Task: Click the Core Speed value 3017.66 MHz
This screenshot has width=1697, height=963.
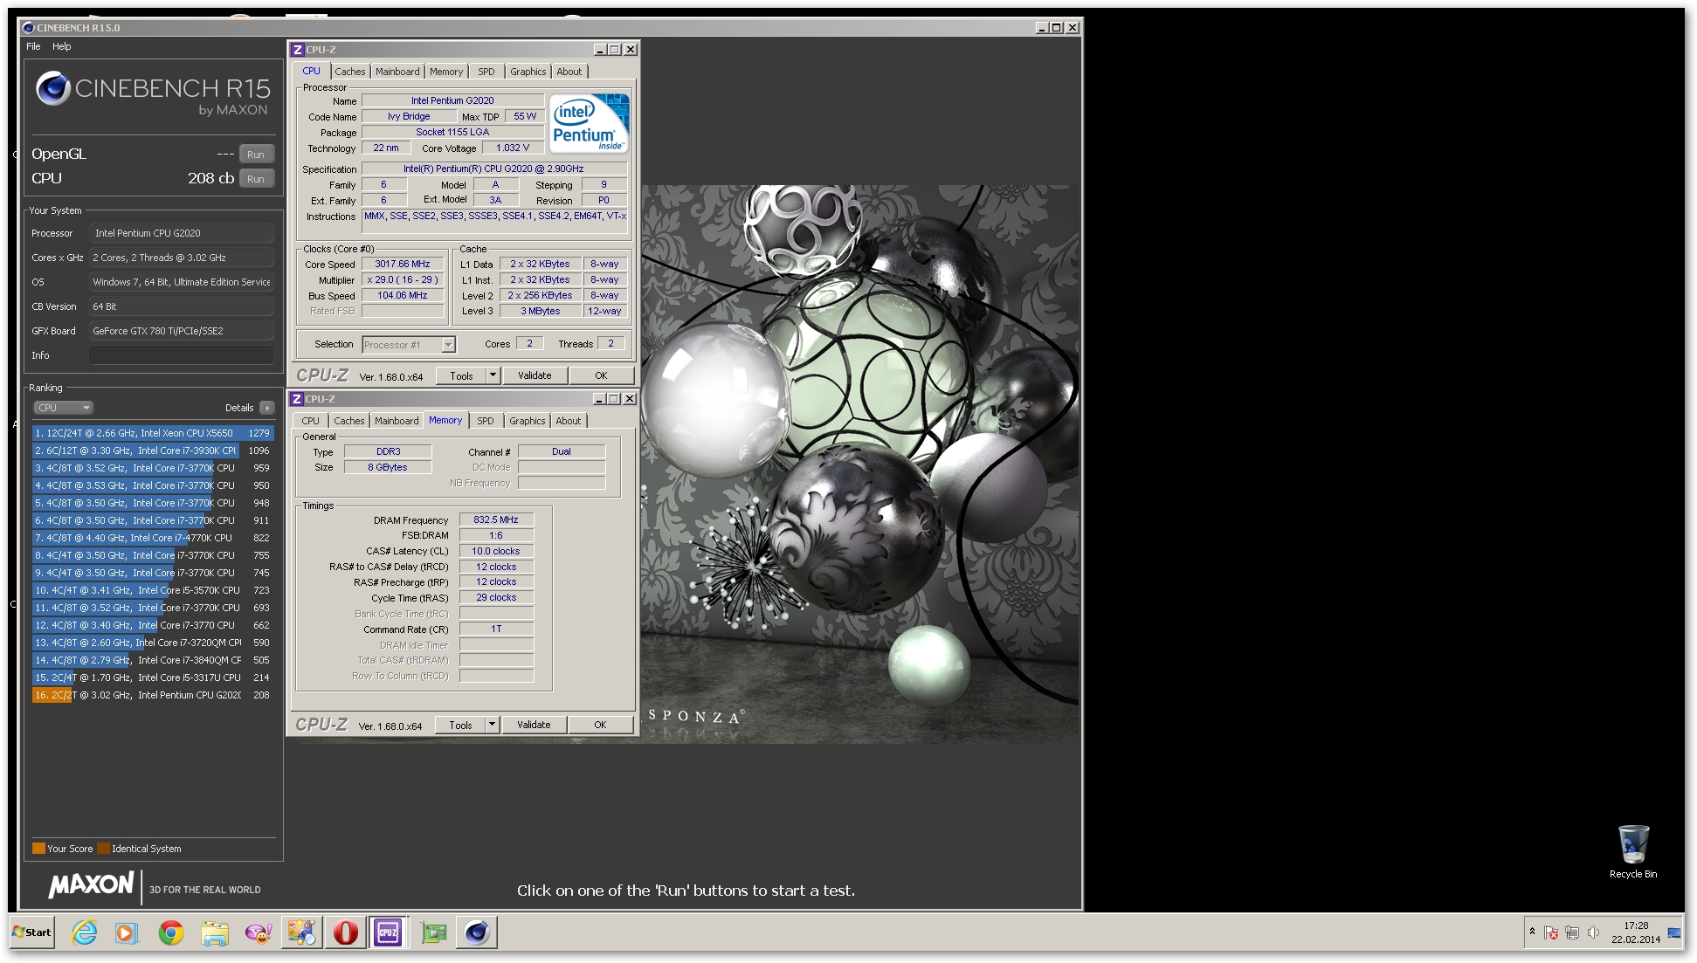Action: [403, 265]
